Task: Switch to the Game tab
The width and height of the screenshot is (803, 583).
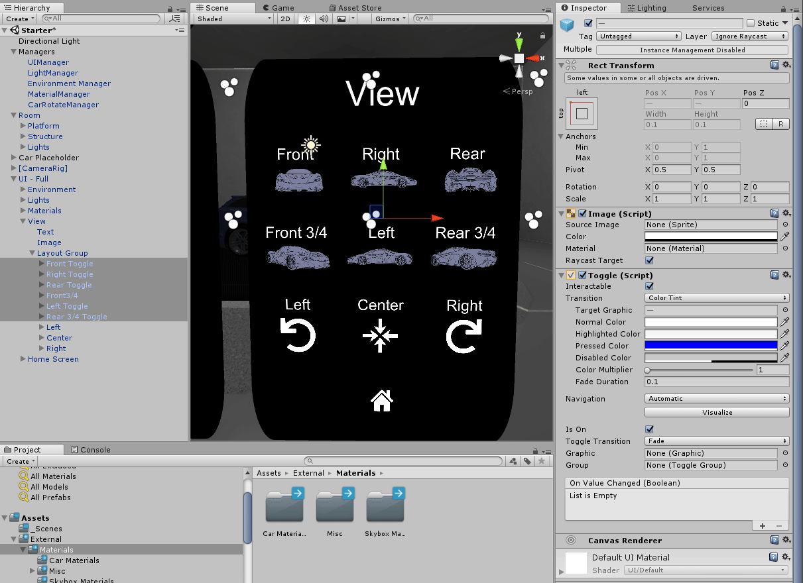Action: (x=278, y=8)
